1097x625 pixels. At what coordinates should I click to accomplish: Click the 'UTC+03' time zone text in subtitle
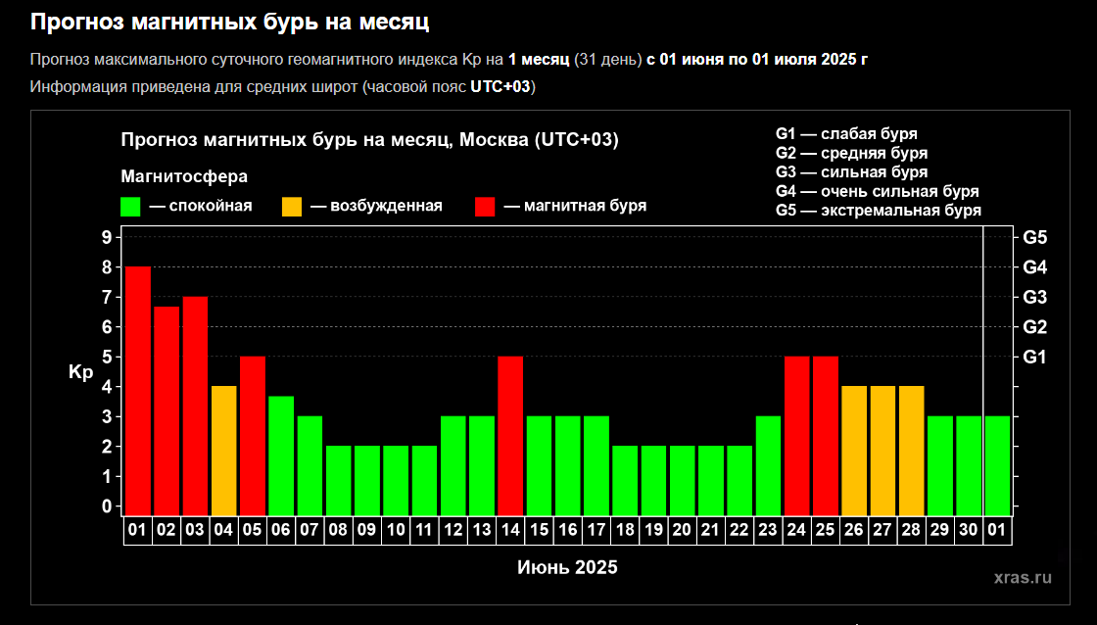coord(501,87)
